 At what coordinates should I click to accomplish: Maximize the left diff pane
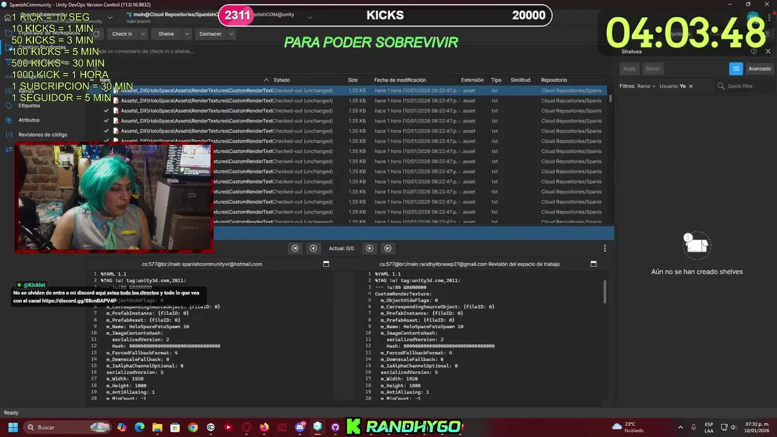point(326,264)
